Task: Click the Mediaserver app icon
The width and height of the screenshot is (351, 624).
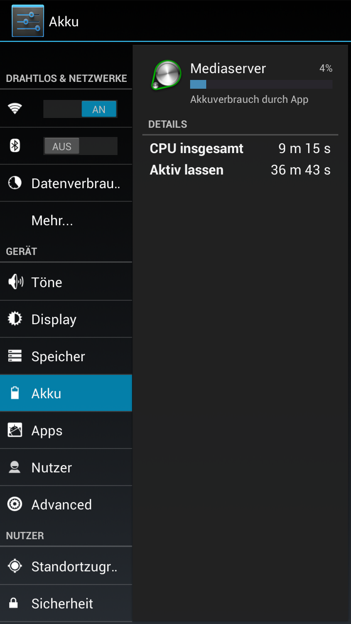Action: (x=167, y=75)
